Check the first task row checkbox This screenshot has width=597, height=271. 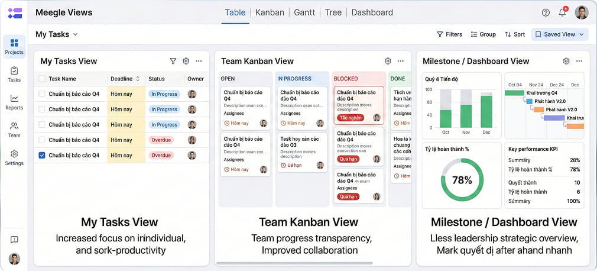(42, 94)
